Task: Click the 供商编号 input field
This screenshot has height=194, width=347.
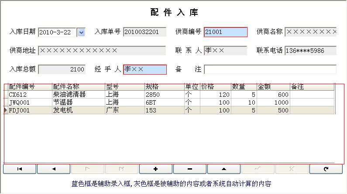Action: click(x=225, y=32)
